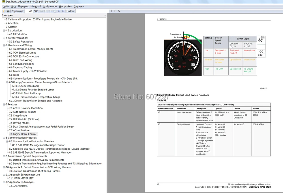The height and width of the screenshot is (193, 283).
Task: Select 7.1 Active Driveline Protection bookmark
Action: pyautogui.click(x=26, y=108)
